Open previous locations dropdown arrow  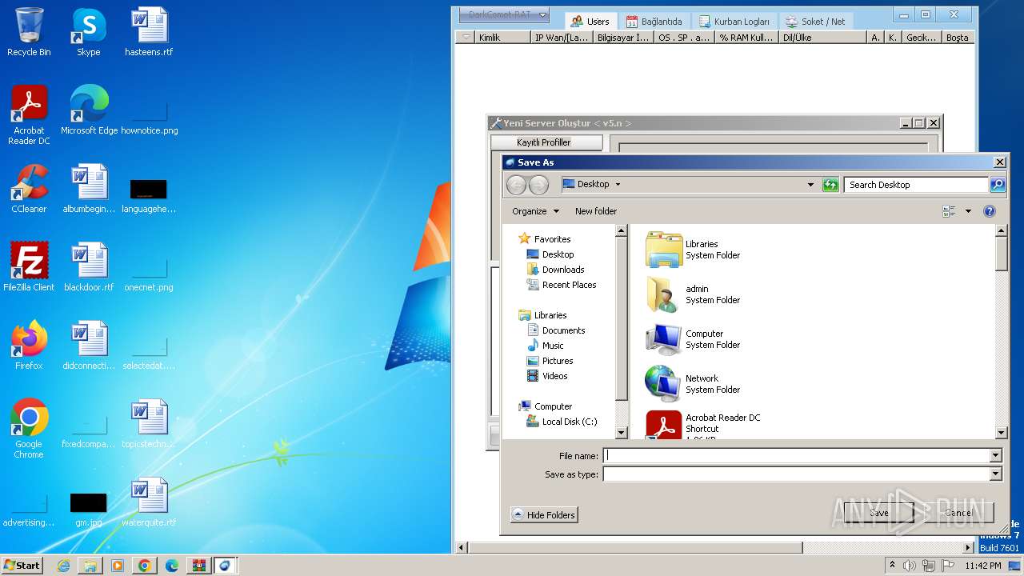click(x=810, y=185)
